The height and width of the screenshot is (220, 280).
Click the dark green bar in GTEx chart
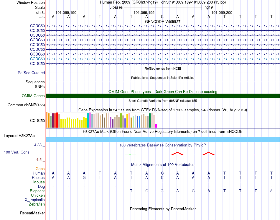(150, 120)
